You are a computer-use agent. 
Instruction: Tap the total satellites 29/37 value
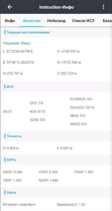tap(7, 112)
